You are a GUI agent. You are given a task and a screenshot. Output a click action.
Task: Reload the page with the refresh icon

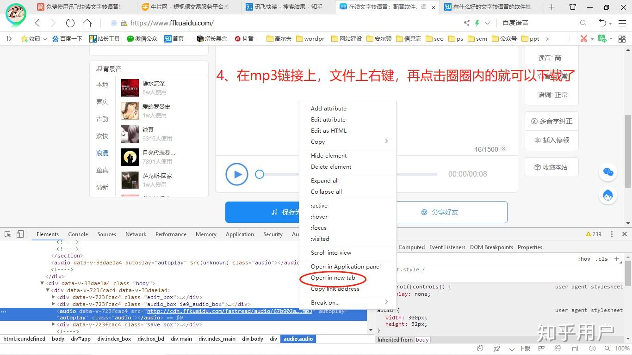coord(70,23)
